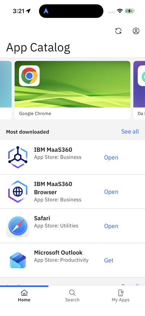Open the IBM MaaS360 Browser app
The height and width of the screenshot is (316, 145).
(x=111, y=191)
